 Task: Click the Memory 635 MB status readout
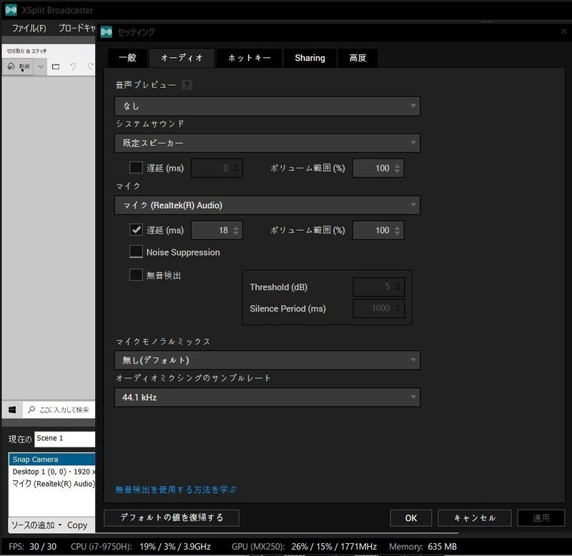[x=423, y=547]
